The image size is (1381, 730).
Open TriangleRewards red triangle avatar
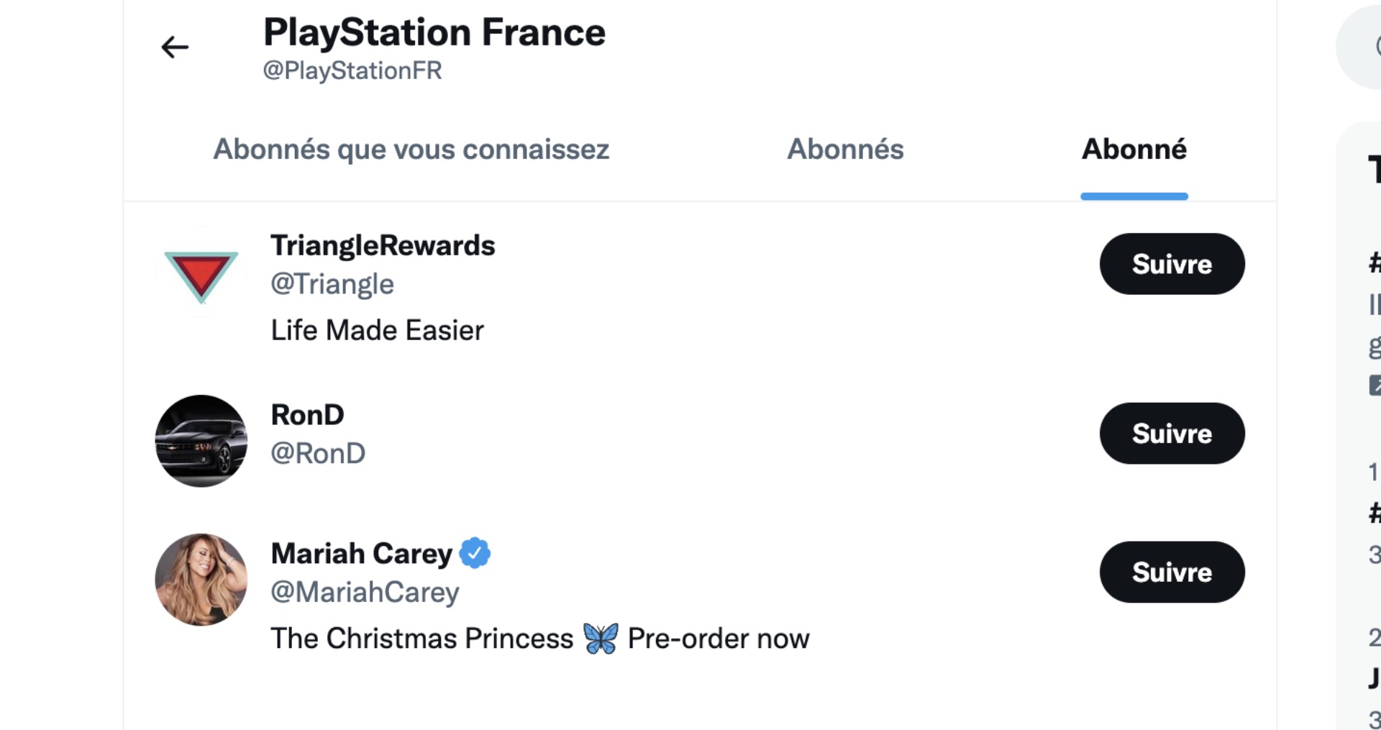tap(201, 272)
